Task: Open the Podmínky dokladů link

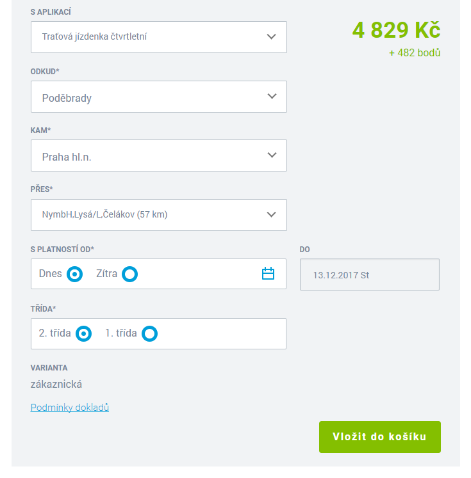Action: click(x=70, y=408)
